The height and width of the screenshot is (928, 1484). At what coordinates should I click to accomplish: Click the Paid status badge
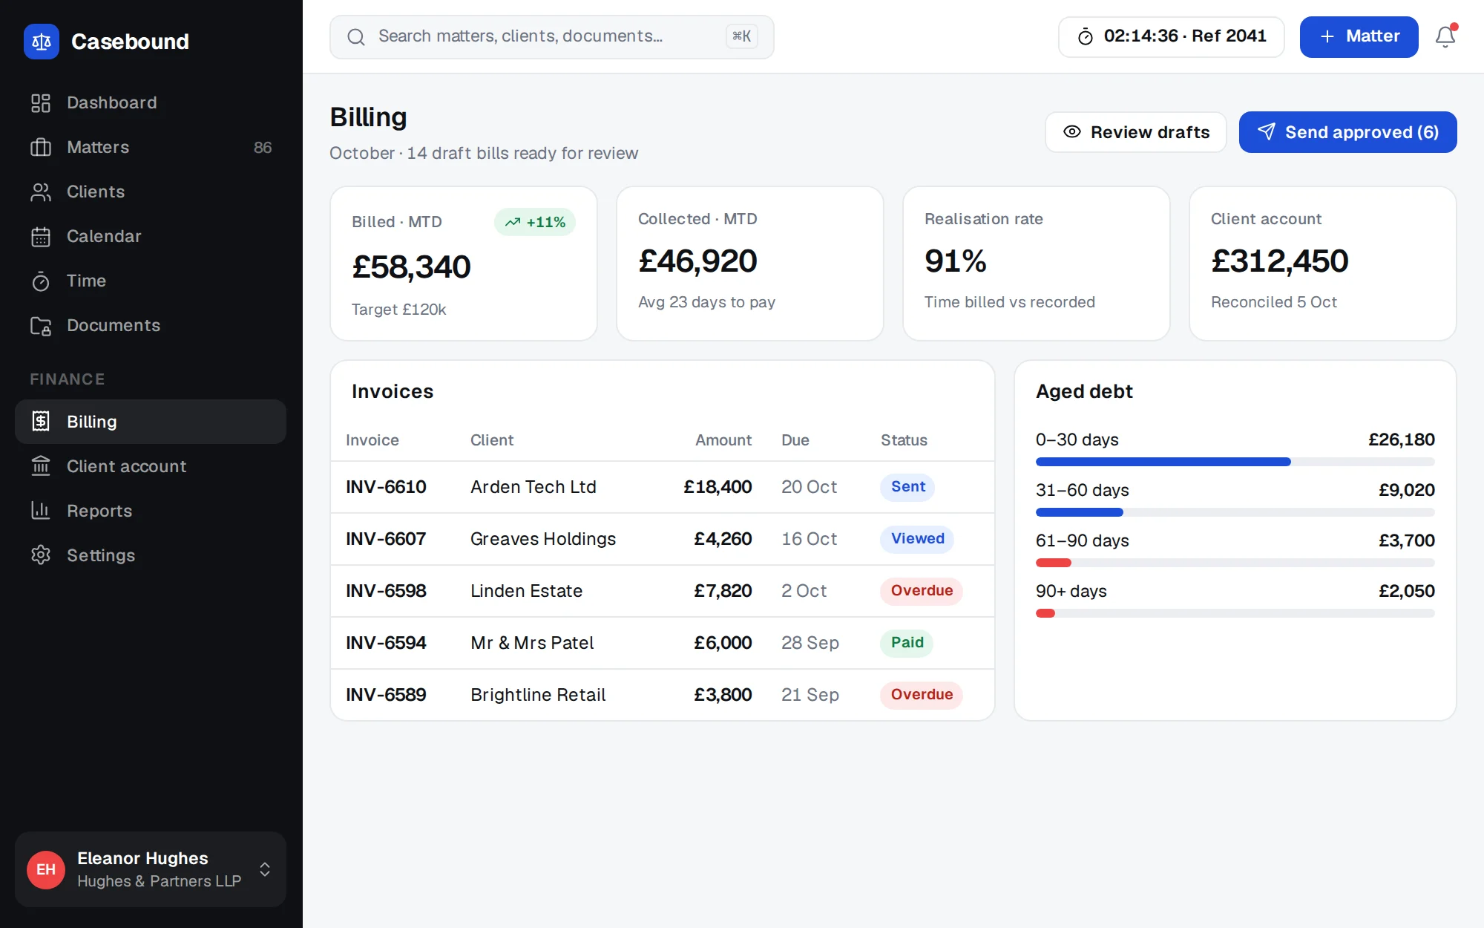click(x=907, y=643)
